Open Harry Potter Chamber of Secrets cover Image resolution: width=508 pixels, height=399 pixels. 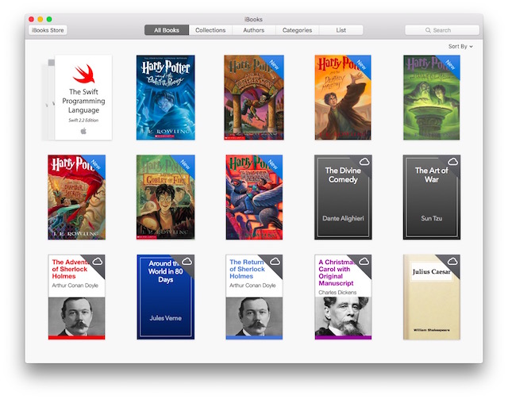coord(77,198)
